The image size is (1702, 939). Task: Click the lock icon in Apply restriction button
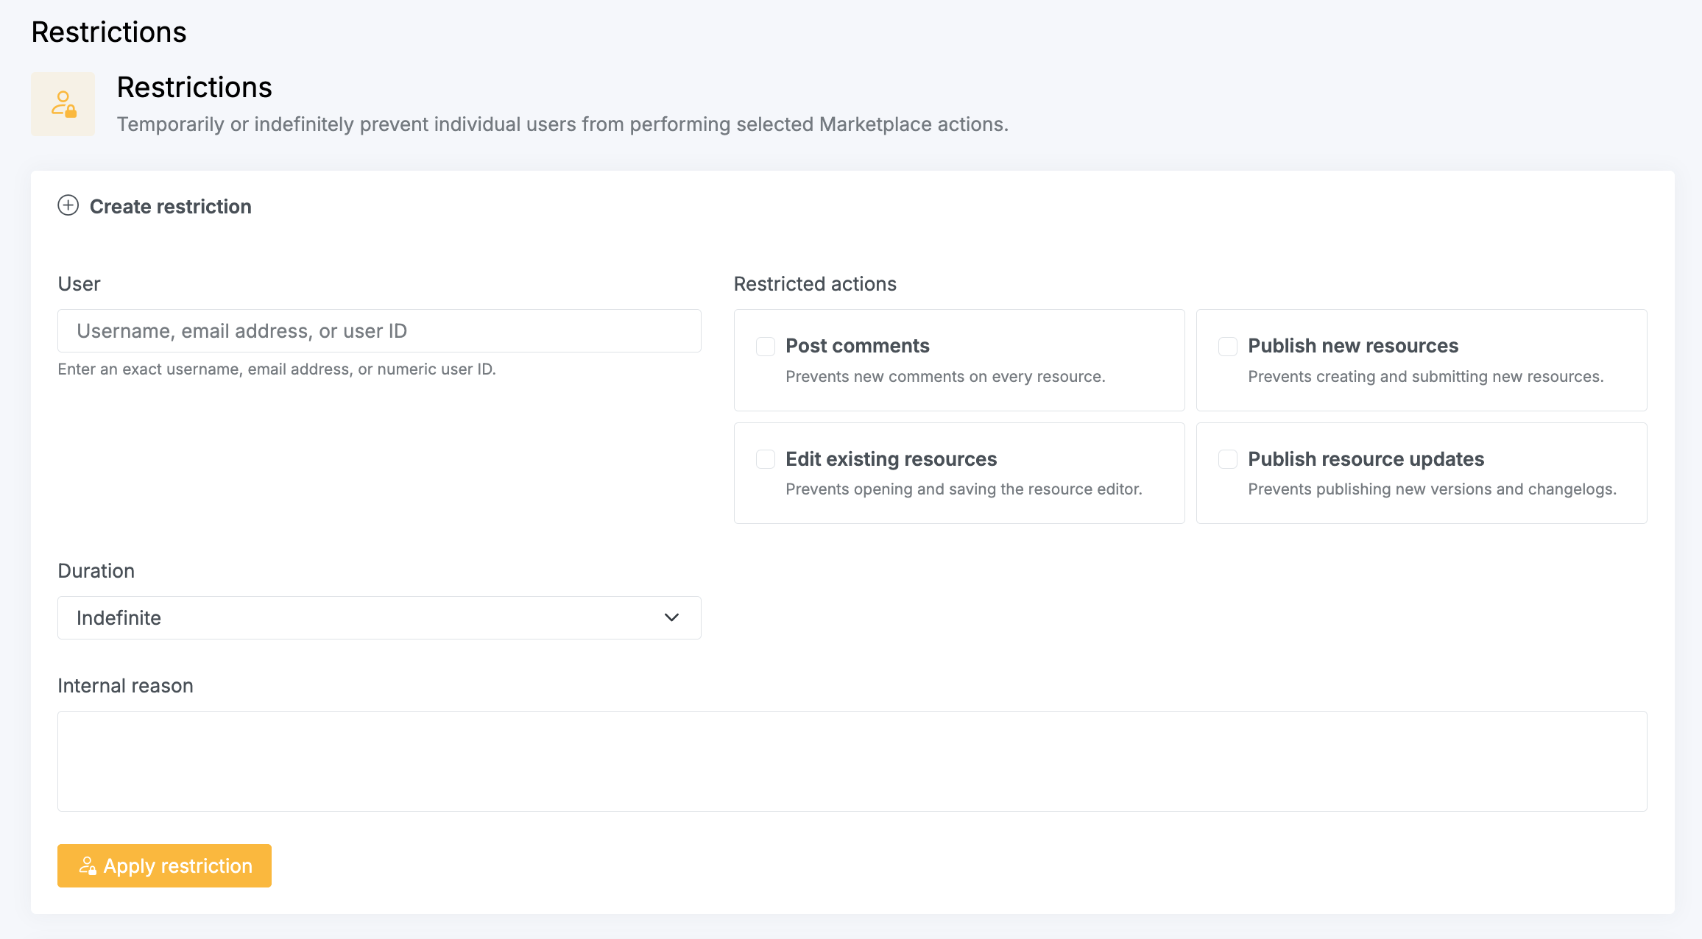(88, 865)
